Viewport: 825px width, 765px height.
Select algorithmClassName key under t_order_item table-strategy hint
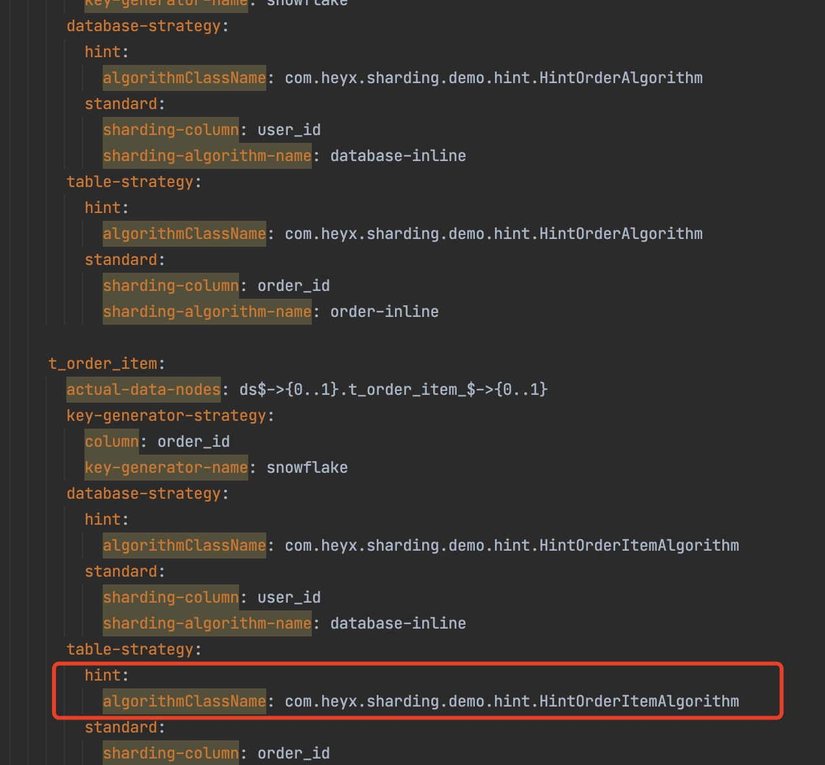184,701
